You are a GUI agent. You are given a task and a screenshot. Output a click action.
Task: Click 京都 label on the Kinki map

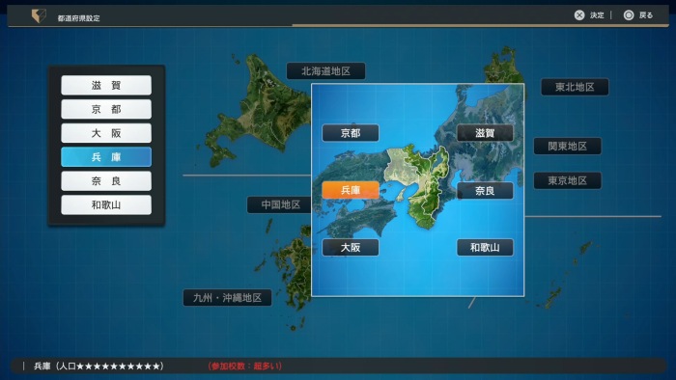pos(351,133)
